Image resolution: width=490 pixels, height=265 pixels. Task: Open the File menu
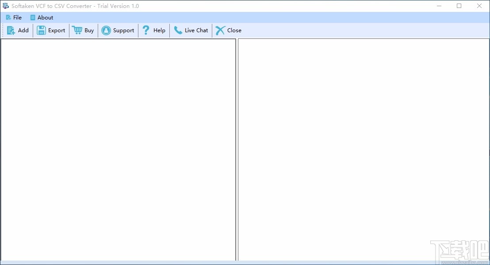pyautogui.click(x=14, y=17)
